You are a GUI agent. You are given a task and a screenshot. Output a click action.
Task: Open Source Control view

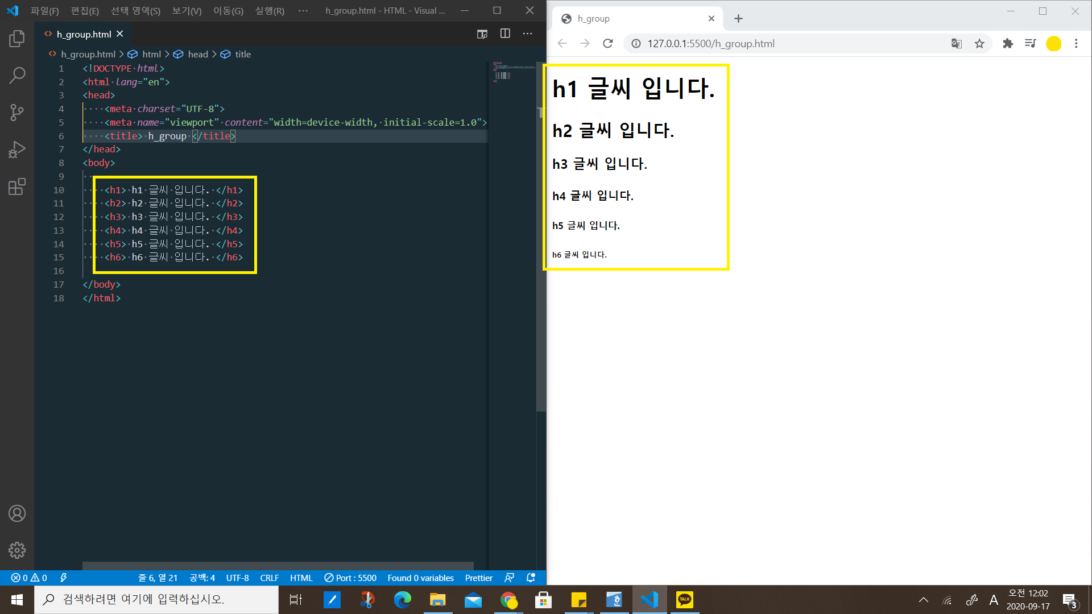pos(17,112)
